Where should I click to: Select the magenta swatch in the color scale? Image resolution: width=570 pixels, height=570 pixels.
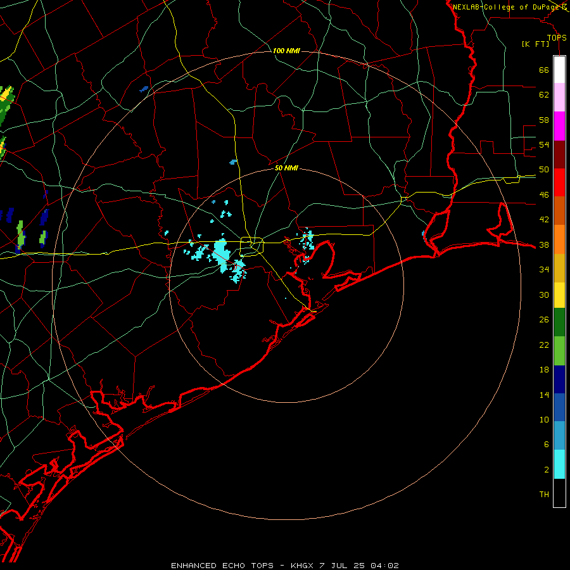(559, 126)
